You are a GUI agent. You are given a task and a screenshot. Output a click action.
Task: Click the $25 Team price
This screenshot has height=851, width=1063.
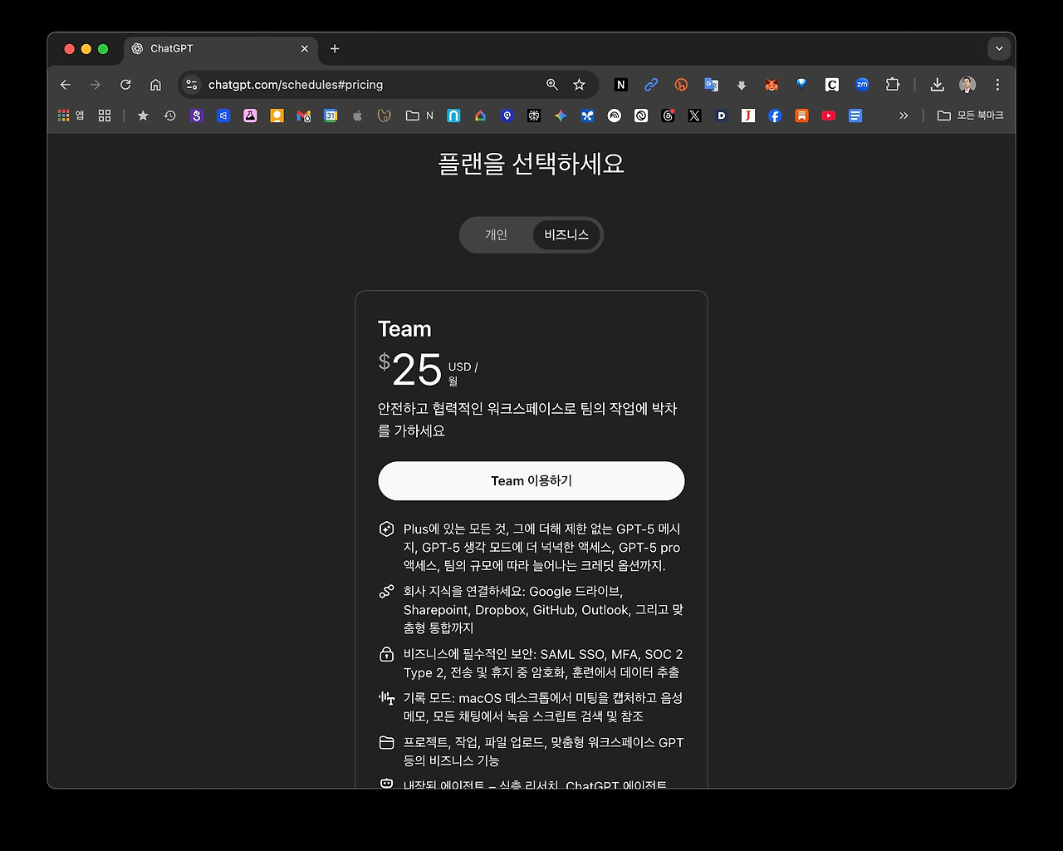pos(410,370)
